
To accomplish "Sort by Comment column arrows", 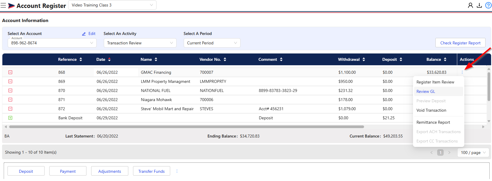I will pos(281,59).
